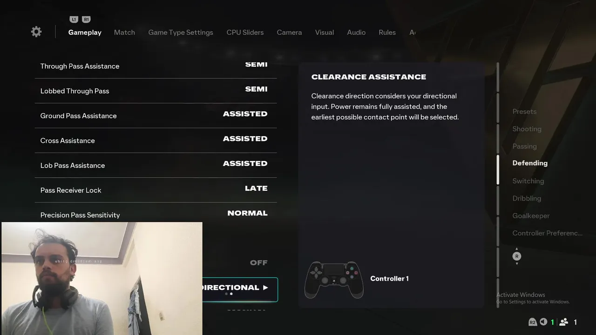Click the L1 bumper icon
The image size is (596, 335).
[x=74, y=20]
